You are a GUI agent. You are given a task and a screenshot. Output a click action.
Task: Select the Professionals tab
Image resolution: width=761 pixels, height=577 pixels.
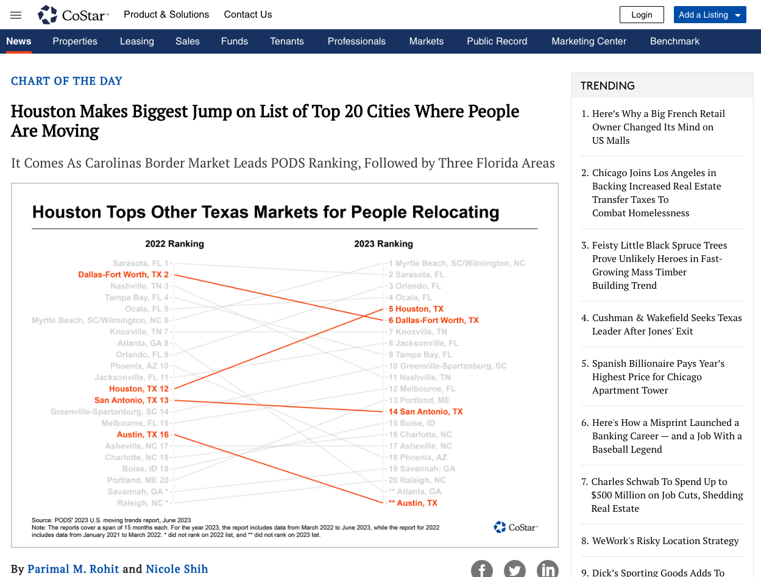tap(356, 41)
